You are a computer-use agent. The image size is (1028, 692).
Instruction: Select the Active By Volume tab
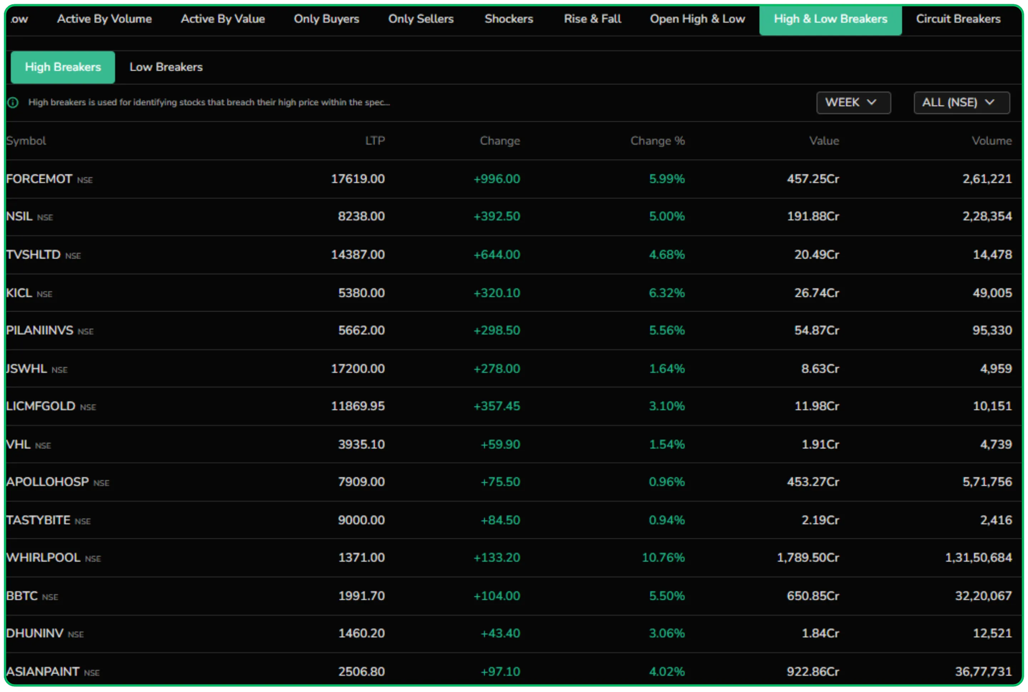pos(104,19)
